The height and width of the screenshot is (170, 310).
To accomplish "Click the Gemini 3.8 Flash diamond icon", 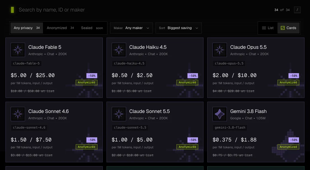I will [x=220, y=114].
